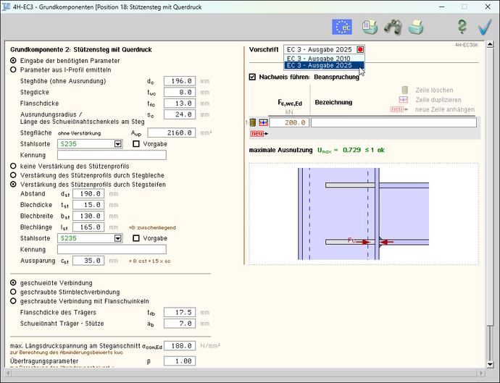The image size is (500, 383).
Task: Duplicate row with the row duplicate icon
Action: click(x=263, y=122)
